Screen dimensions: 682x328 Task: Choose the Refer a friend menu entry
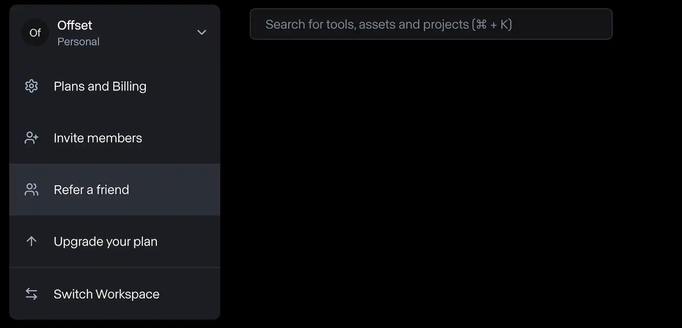pos(91,190)
